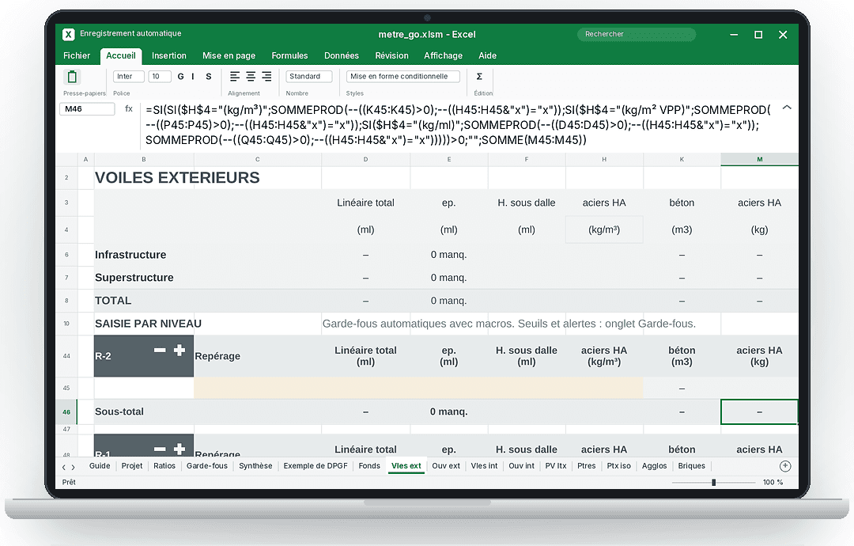Select the Ratios sheet tab
Viewport: 854px width, 546px height.
pyautogui.click(x=164, y=466)
